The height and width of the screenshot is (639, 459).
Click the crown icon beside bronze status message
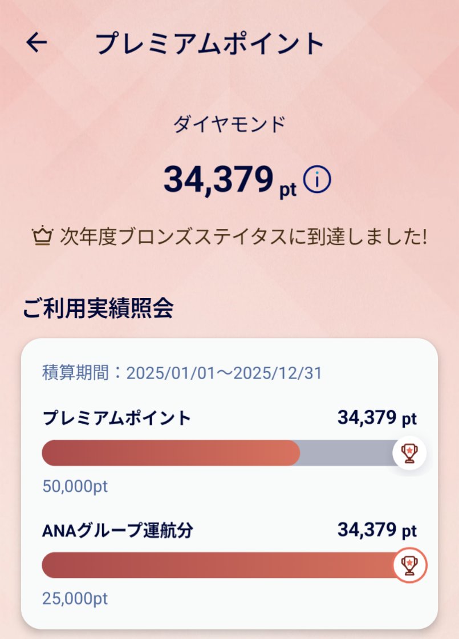(42, 237)
